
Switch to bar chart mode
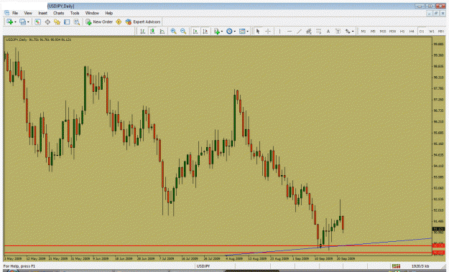pyautogui.click(x=143, y=32)
